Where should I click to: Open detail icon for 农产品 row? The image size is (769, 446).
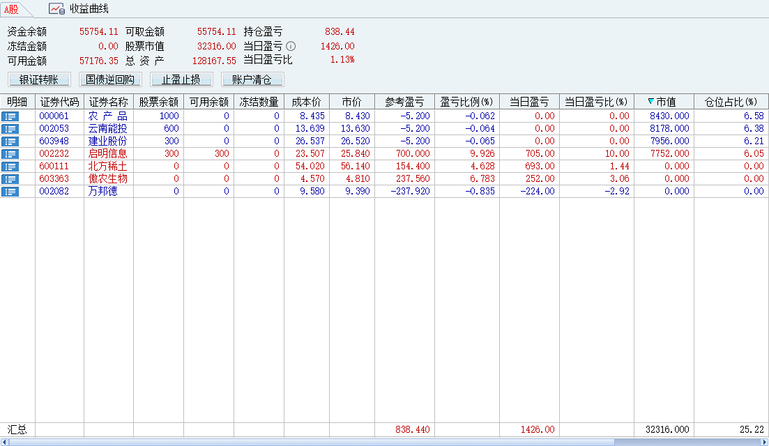(10, 116)
